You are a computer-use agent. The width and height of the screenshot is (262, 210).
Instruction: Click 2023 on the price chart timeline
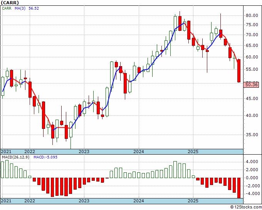(84, 152)
